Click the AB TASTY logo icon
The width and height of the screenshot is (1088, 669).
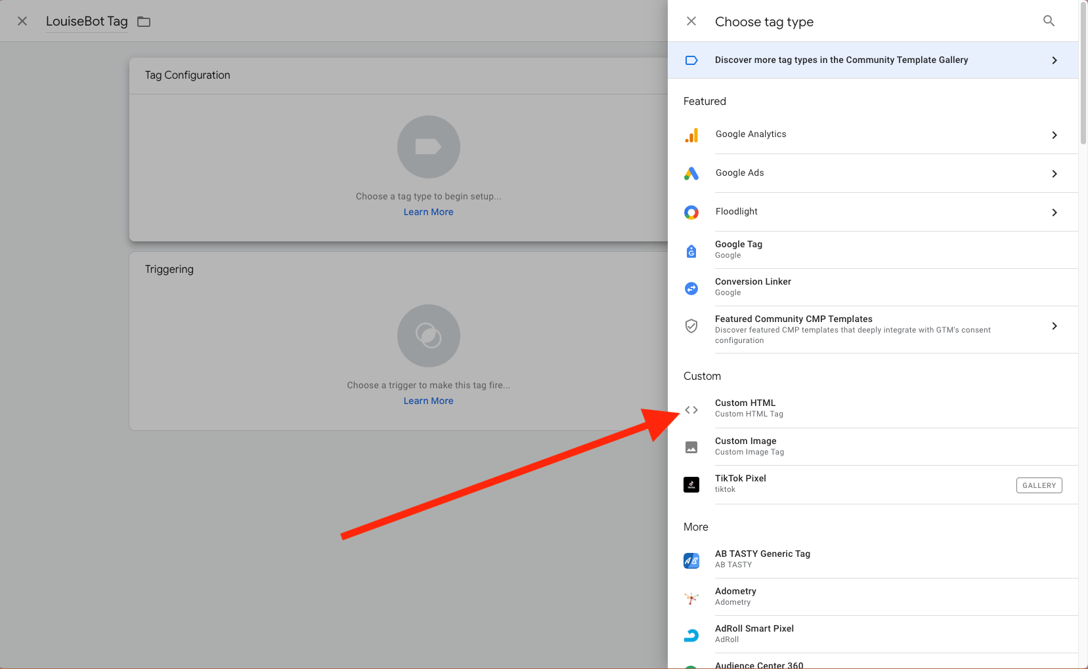click(x=691, y=561)
